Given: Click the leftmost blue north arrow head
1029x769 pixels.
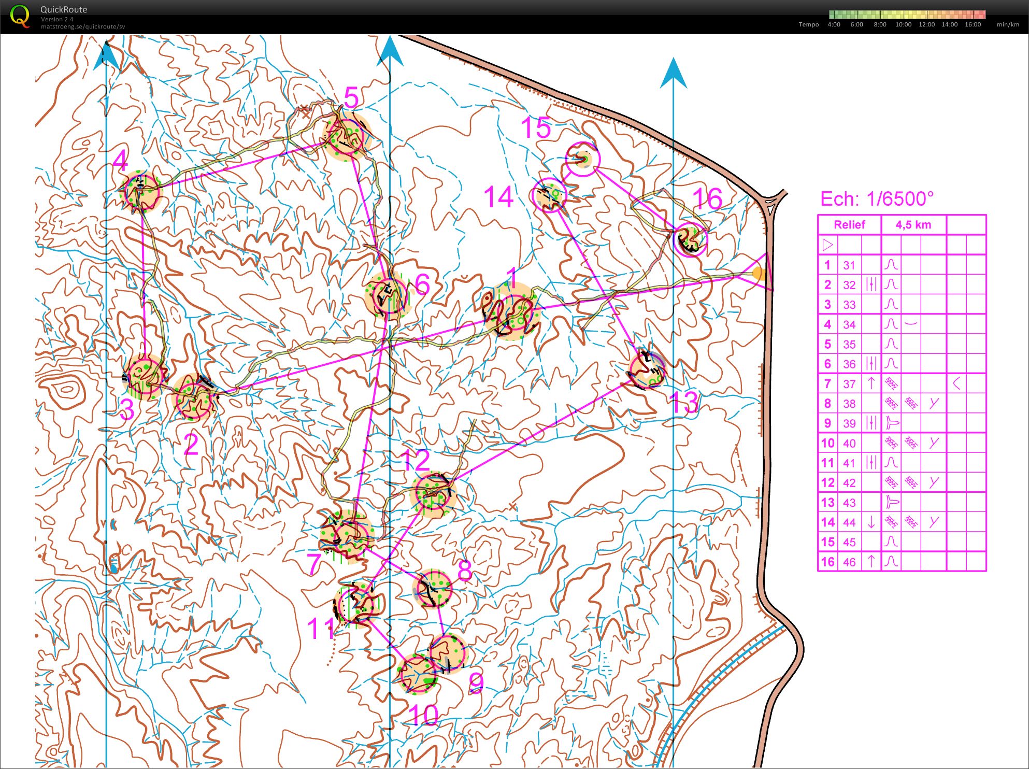Looking at the screenshot, I should 106,56.
